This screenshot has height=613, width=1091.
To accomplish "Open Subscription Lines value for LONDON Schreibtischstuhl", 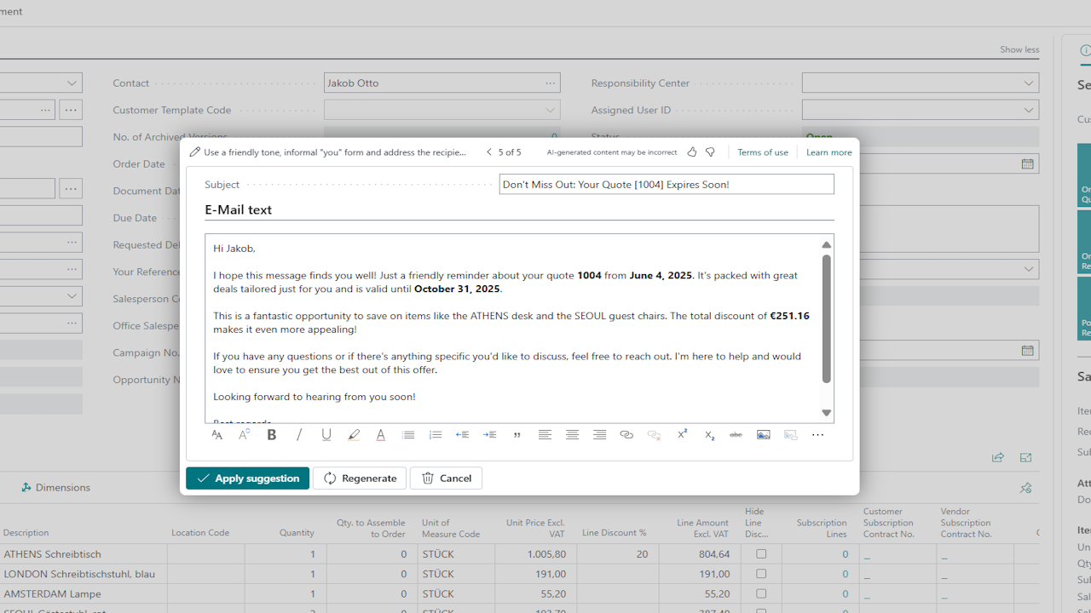I will (x=846, y=575).
